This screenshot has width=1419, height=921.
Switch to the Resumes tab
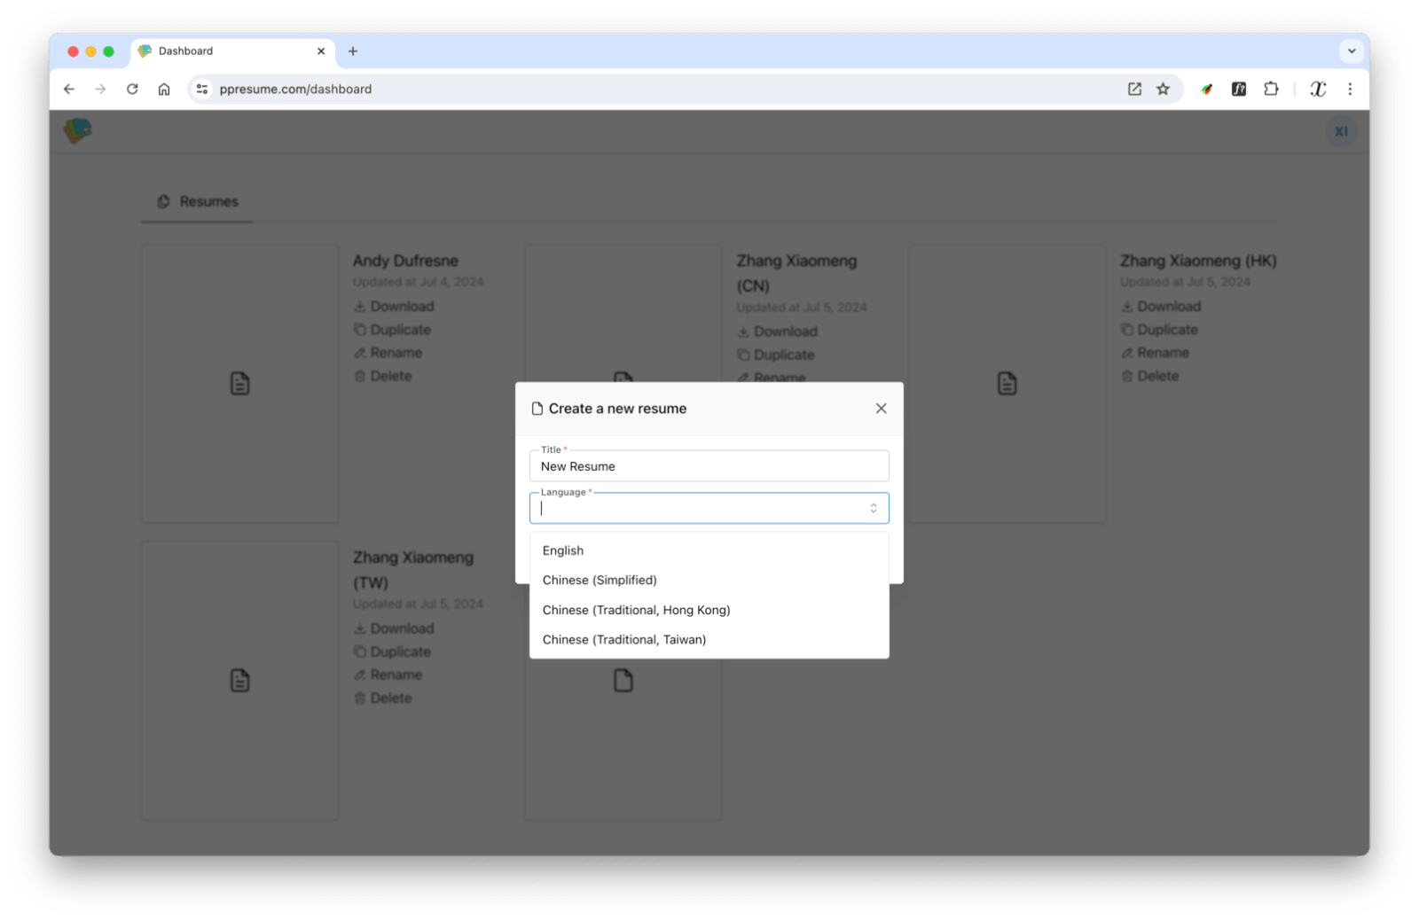click(x=198, y=201)
